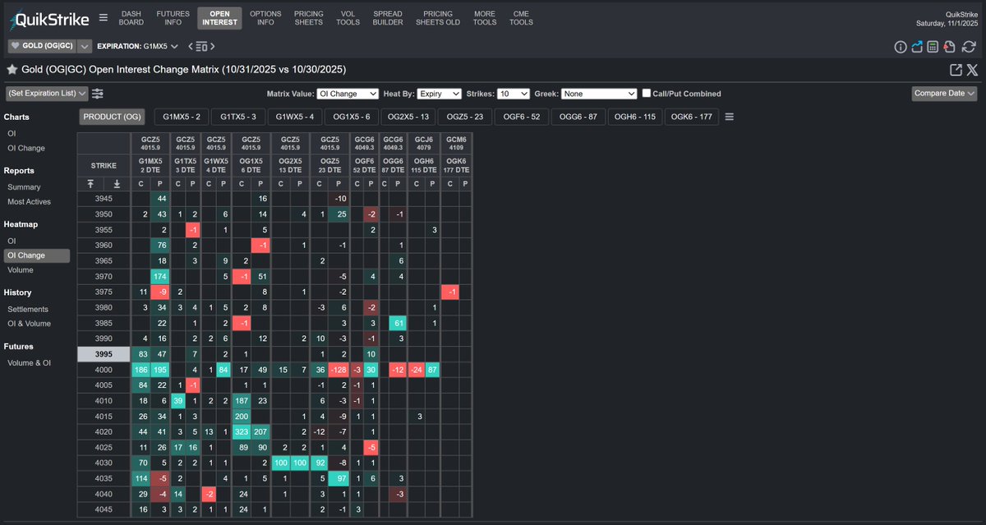This screenshot has height=525, width=986.
Task: Open the Heat By dropdown
Action: 439,94
